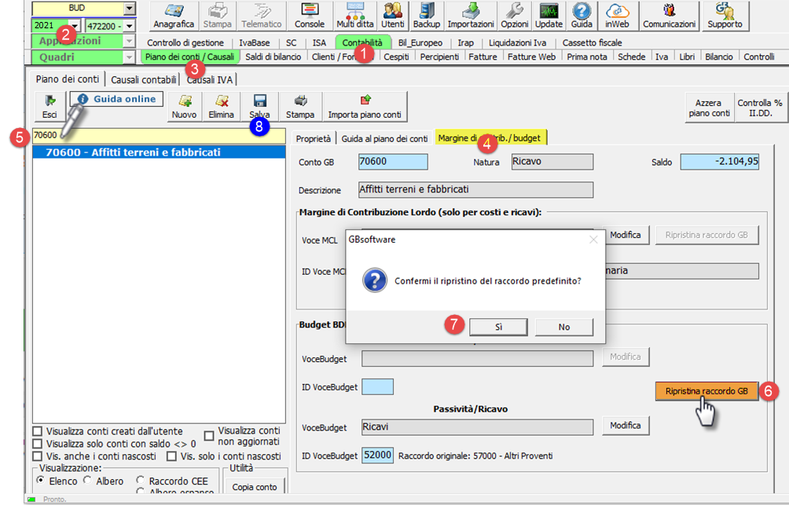
Task: Check Vis. anche i conti nascosti
Action: click(38, 456)
